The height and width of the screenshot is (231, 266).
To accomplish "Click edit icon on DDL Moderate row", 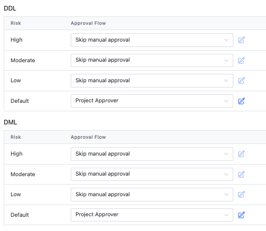I will click(x=241, y=60).
